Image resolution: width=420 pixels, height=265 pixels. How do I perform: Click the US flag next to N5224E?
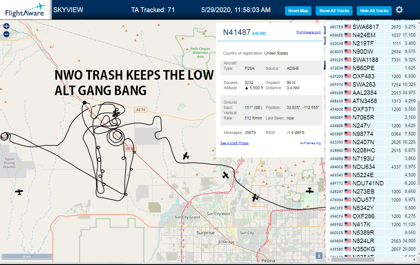(x=348, y=175)
